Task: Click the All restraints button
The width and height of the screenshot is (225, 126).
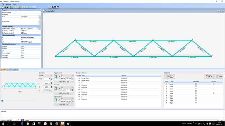Action: [x=209, y=77]
